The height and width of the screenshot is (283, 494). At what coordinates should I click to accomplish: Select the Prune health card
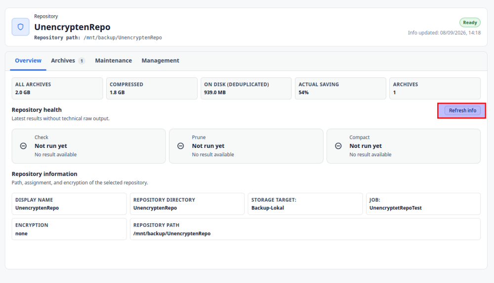point(246,146)
